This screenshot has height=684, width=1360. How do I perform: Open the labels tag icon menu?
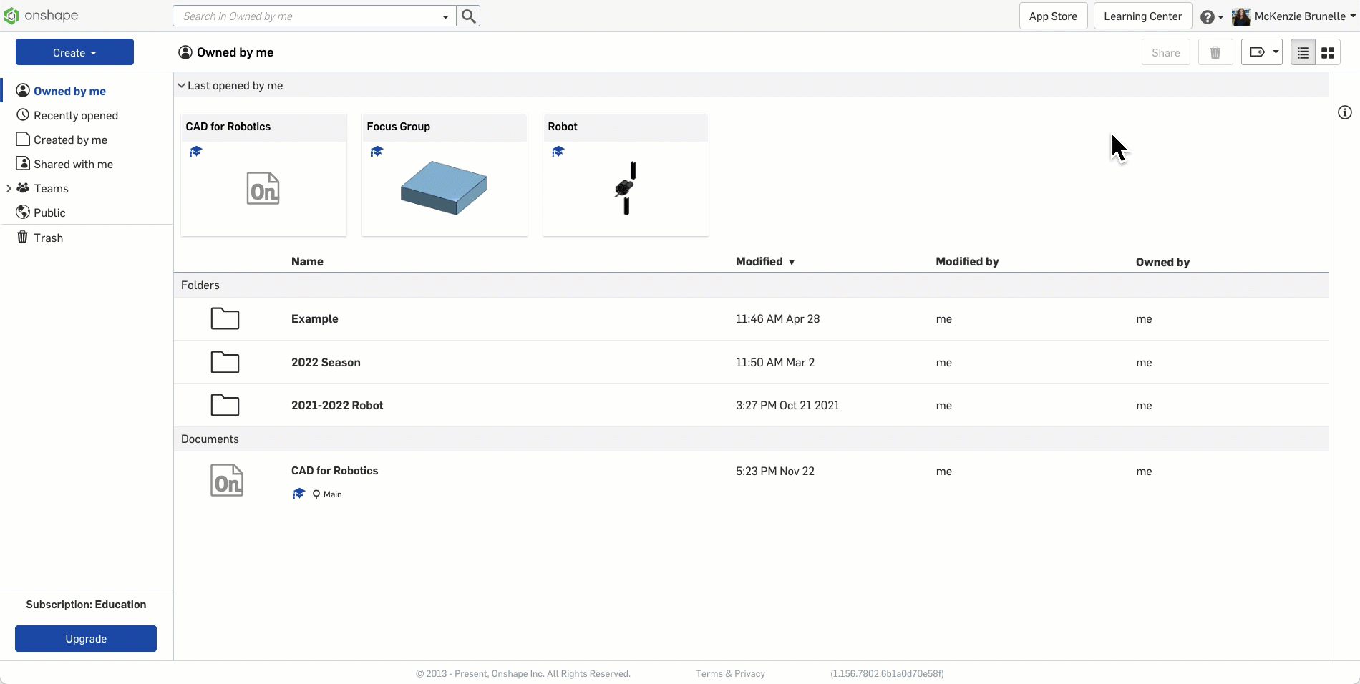1261,52
